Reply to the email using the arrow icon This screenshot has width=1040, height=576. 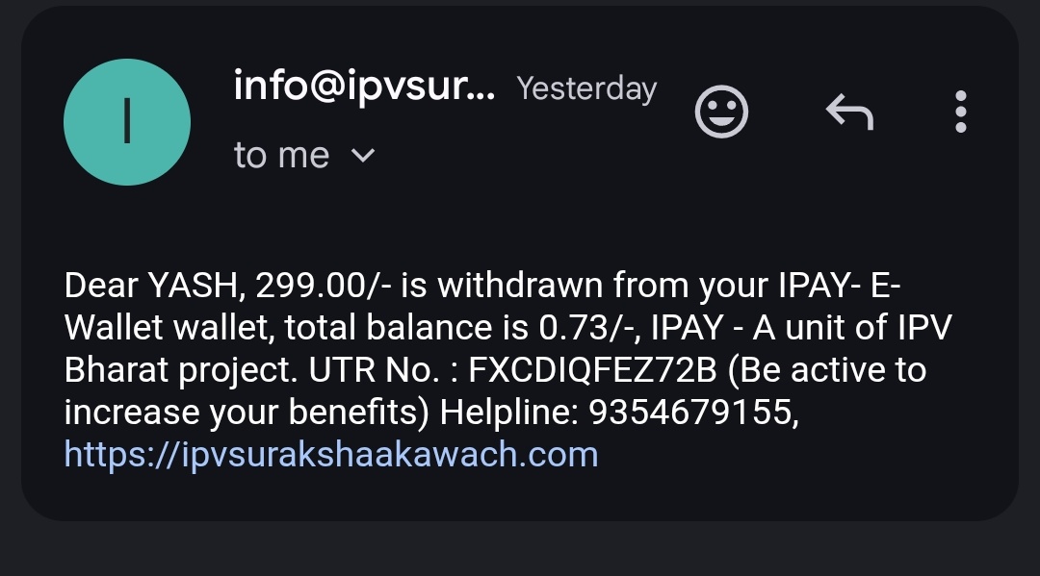click(x=849, y=114)
